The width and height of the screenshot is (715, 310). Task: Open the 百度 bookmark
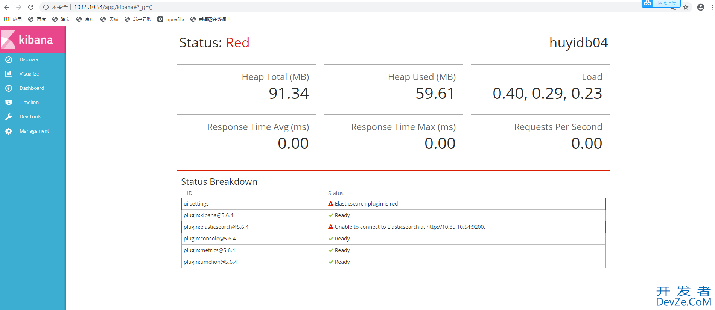click(37, 19)
